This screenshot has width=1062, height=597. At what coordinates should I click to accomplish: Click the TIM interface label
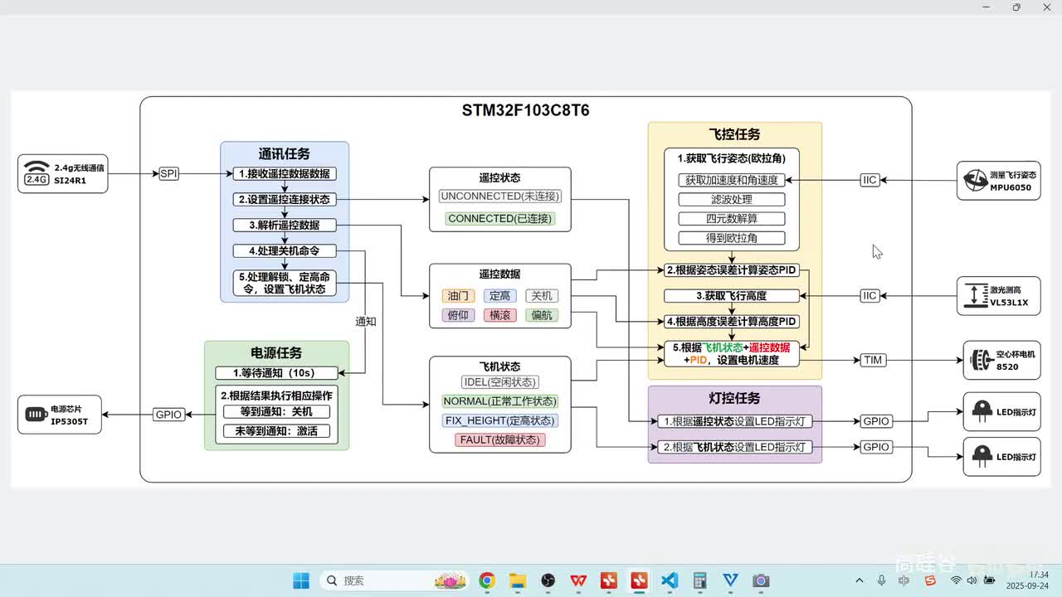(873, 360)
